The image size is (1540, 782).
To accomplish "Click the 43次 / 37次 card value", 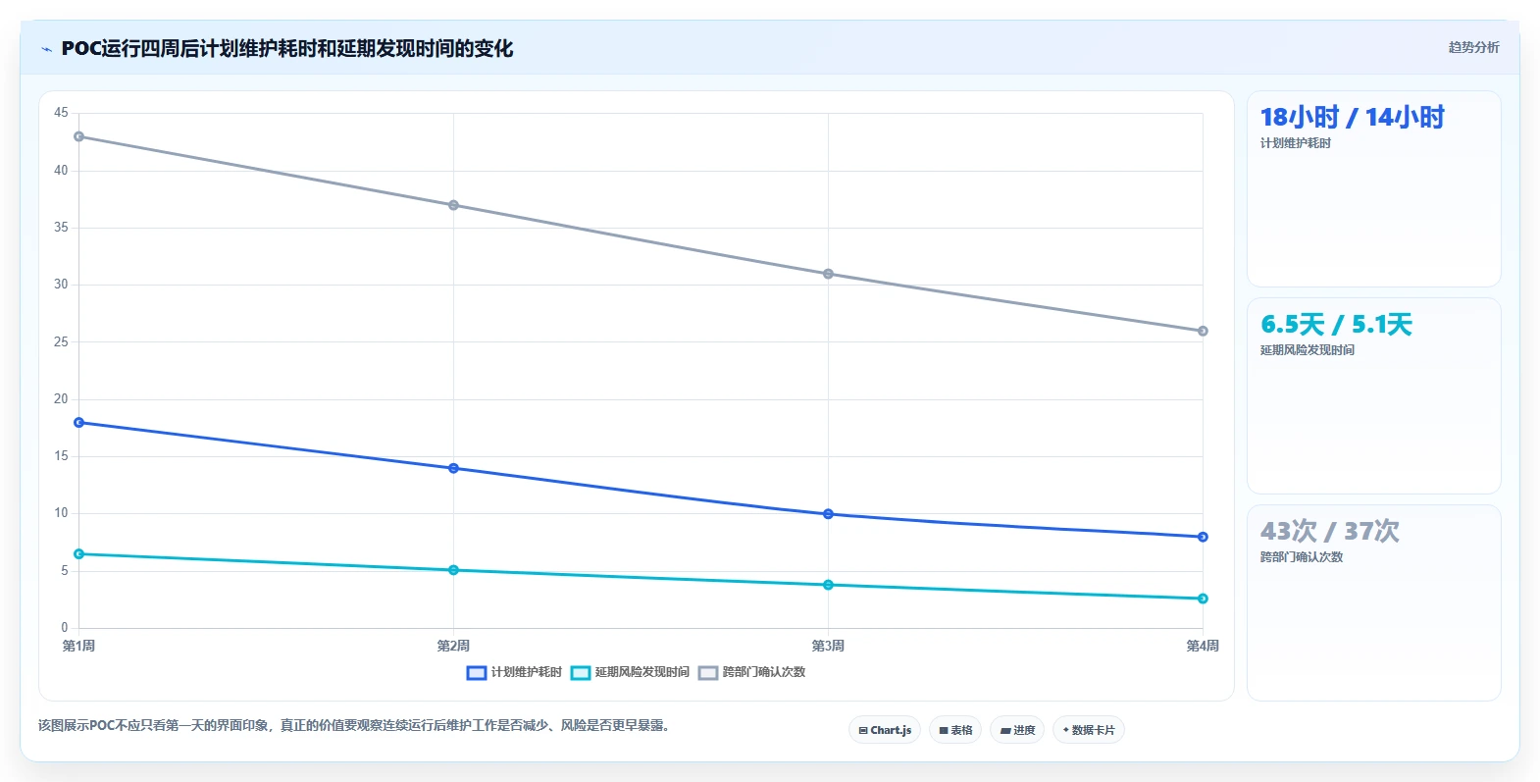I will [x=1329, y=532].
